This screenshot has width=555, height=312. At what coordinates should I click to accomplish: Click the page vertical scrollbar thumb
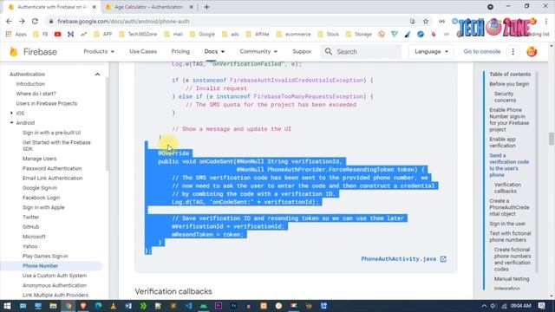tap(552, 139)
